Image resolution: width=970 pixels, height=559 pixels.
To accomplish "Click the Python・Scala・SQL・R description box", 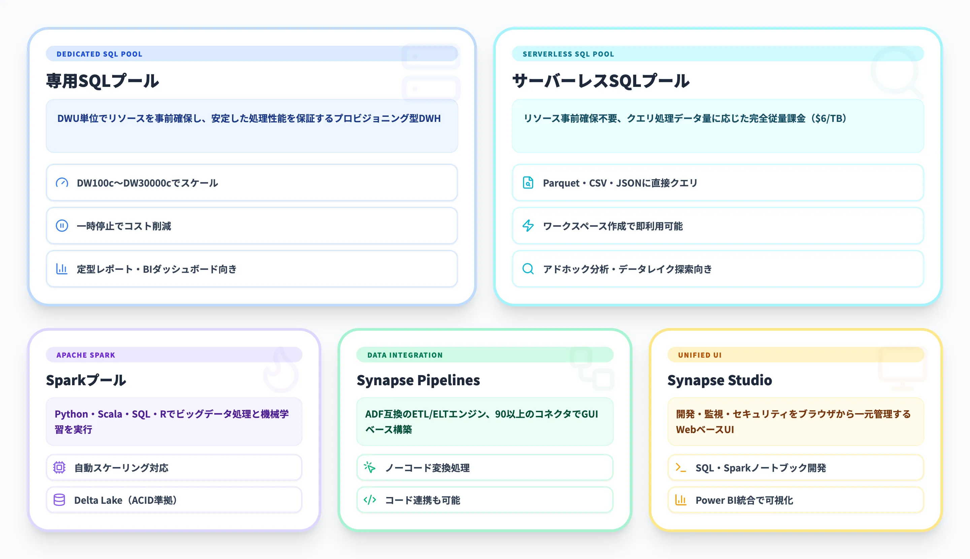I will (174, 422).
